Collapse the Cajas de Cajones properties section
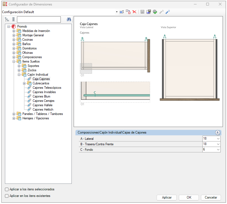This screenshot has height=204, width=227. (x=217, y=132)
